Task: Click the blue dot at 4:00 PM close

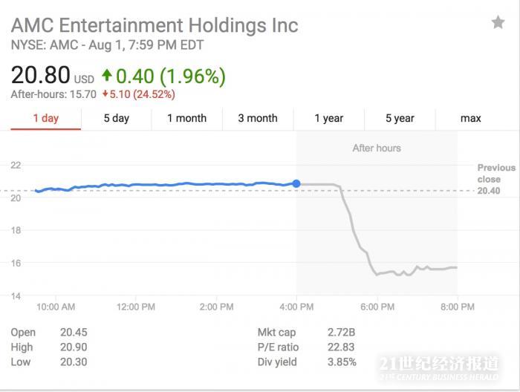Action: point(296,183)
